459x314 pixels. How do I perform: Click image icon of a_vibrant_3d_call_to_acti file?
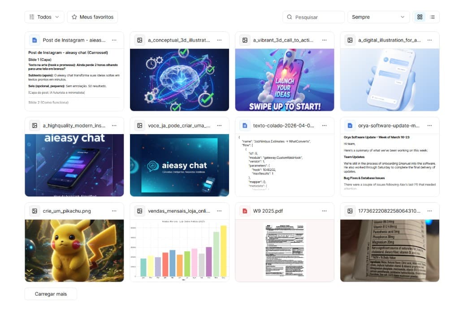click(245, 40)
